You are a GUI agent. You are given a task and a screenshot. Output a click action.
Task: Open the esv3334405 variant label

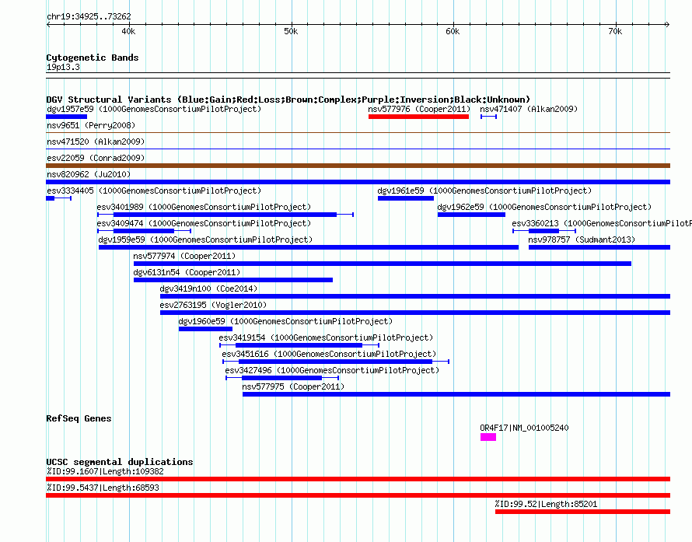click(154, 191)
